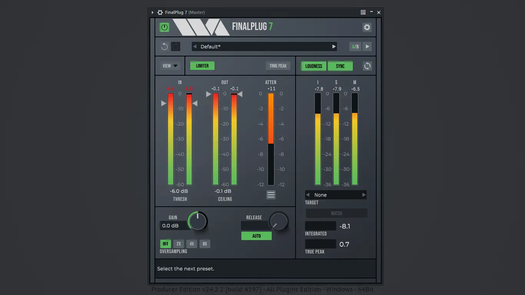Click the right ceiling slider handle on OUT meter

[239, 94]
